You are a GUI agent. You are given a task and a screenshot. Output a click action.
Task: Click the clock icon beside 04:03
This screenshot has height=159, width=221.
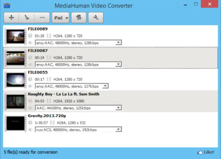tap(30, 101)
